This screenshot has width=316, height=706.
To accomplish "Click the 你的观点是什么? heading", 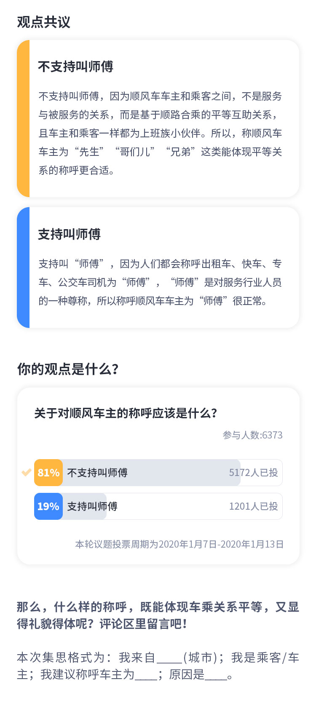I will pyautogui.click(x=68, y=369).
